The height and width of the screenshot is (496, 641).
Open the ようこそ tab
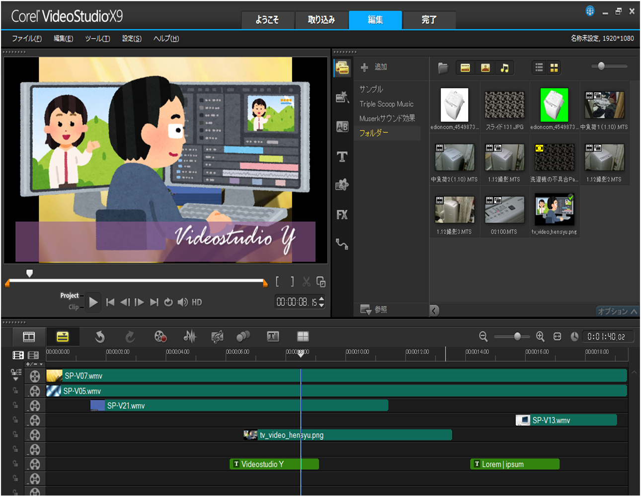pos(267,20)
